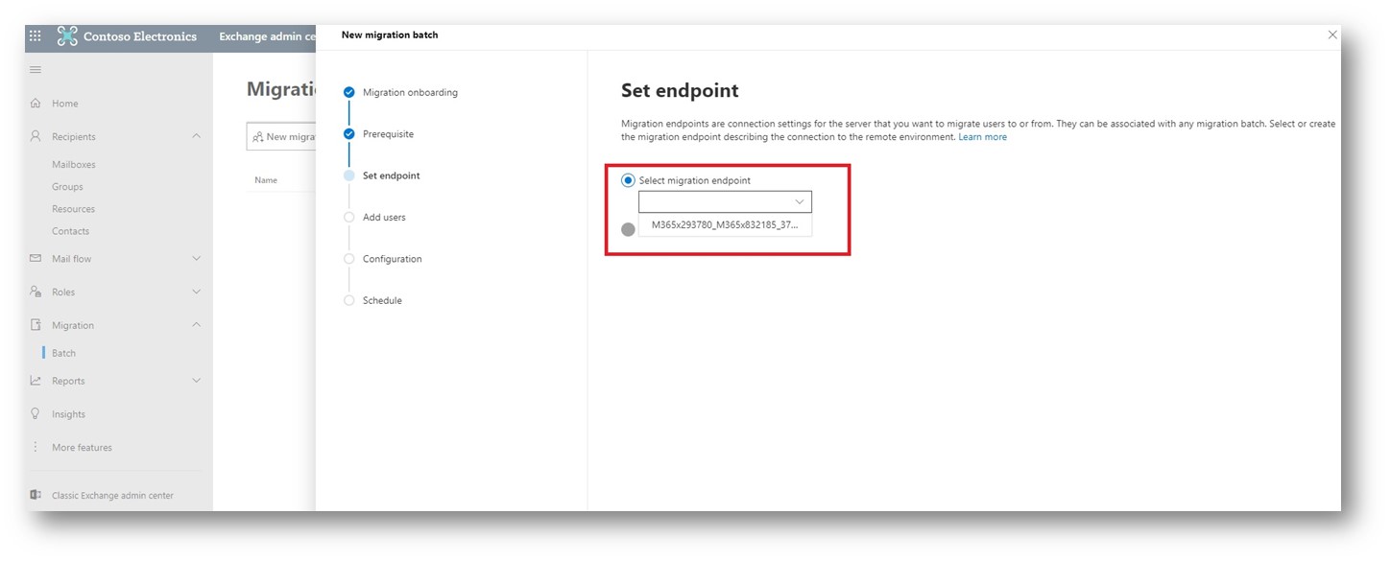Click the Mail flow envelope icon

click(36, 259)
